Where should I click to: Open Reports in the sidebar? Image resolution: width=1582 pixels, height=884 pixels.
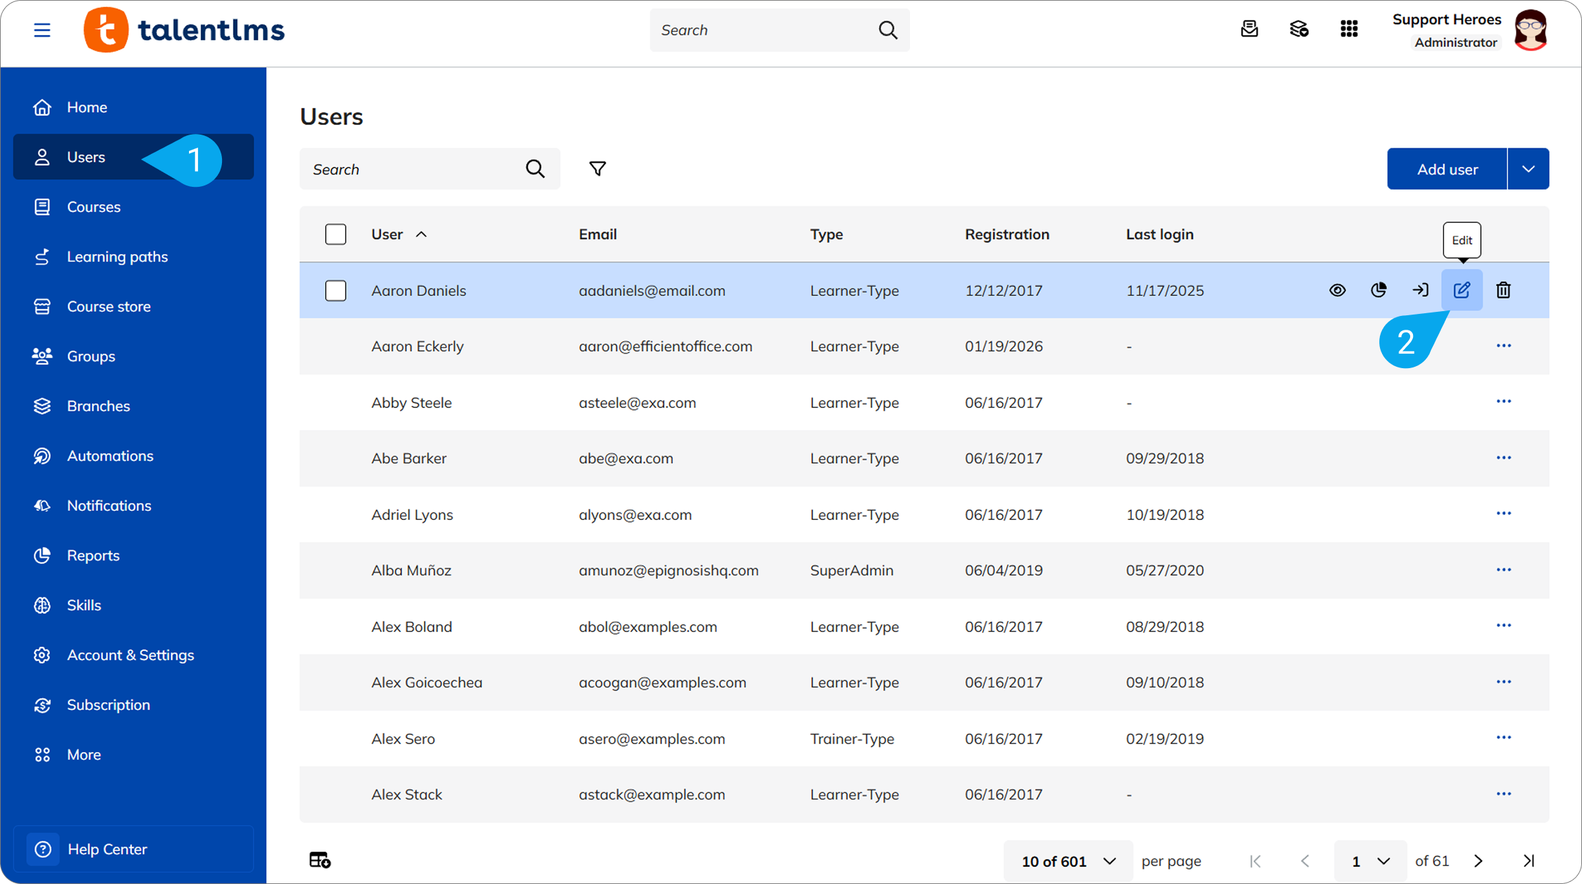pyautogui.click(x=133, y=555)
